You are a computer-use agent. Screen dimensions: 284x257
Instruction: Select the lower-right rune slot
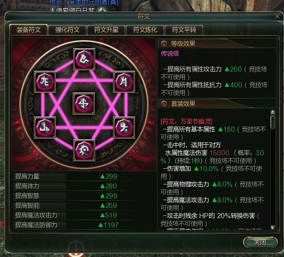click(124, 128)
